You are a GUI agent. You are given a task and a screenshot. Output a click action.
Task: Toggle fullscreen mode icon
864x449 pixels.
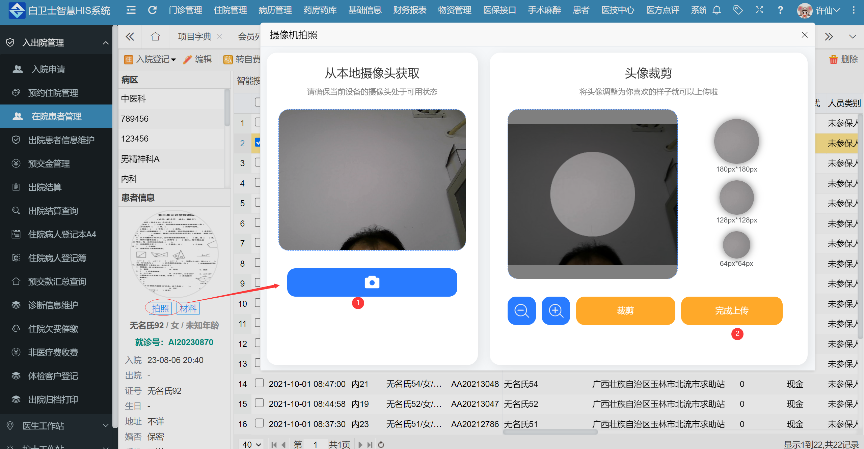pos(759,10)
